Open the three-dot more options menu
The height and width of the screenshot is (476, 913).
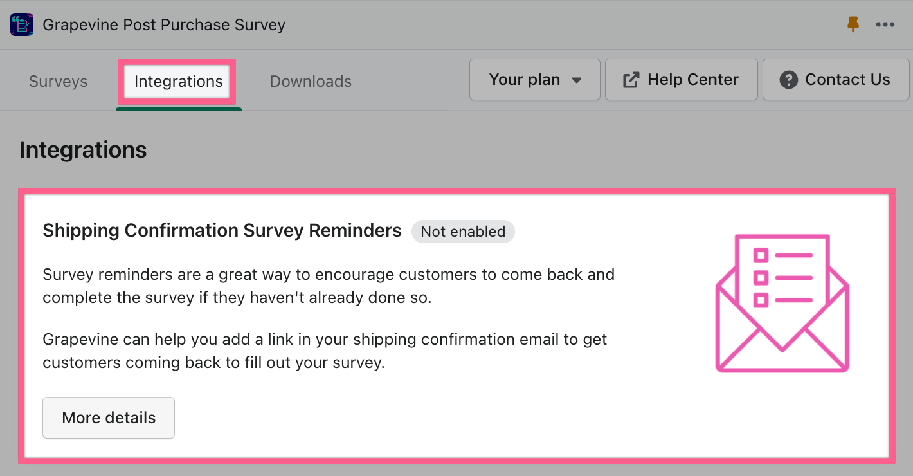click(x=885, y=24)
